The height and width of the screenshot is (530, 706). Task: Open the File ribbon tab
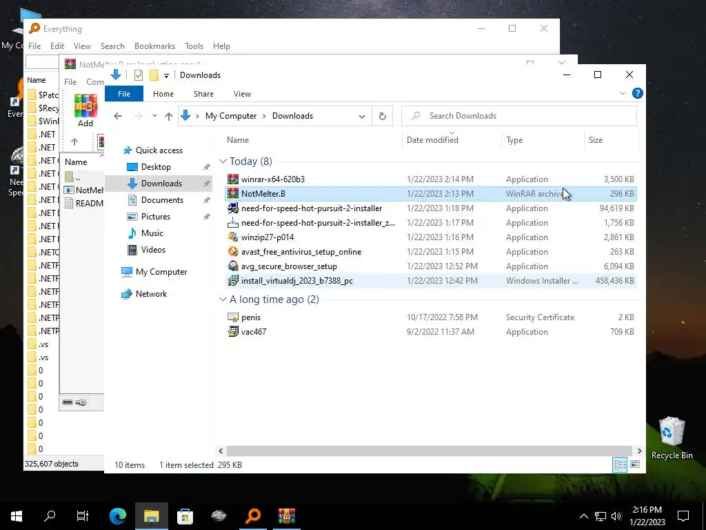(124, 94)
